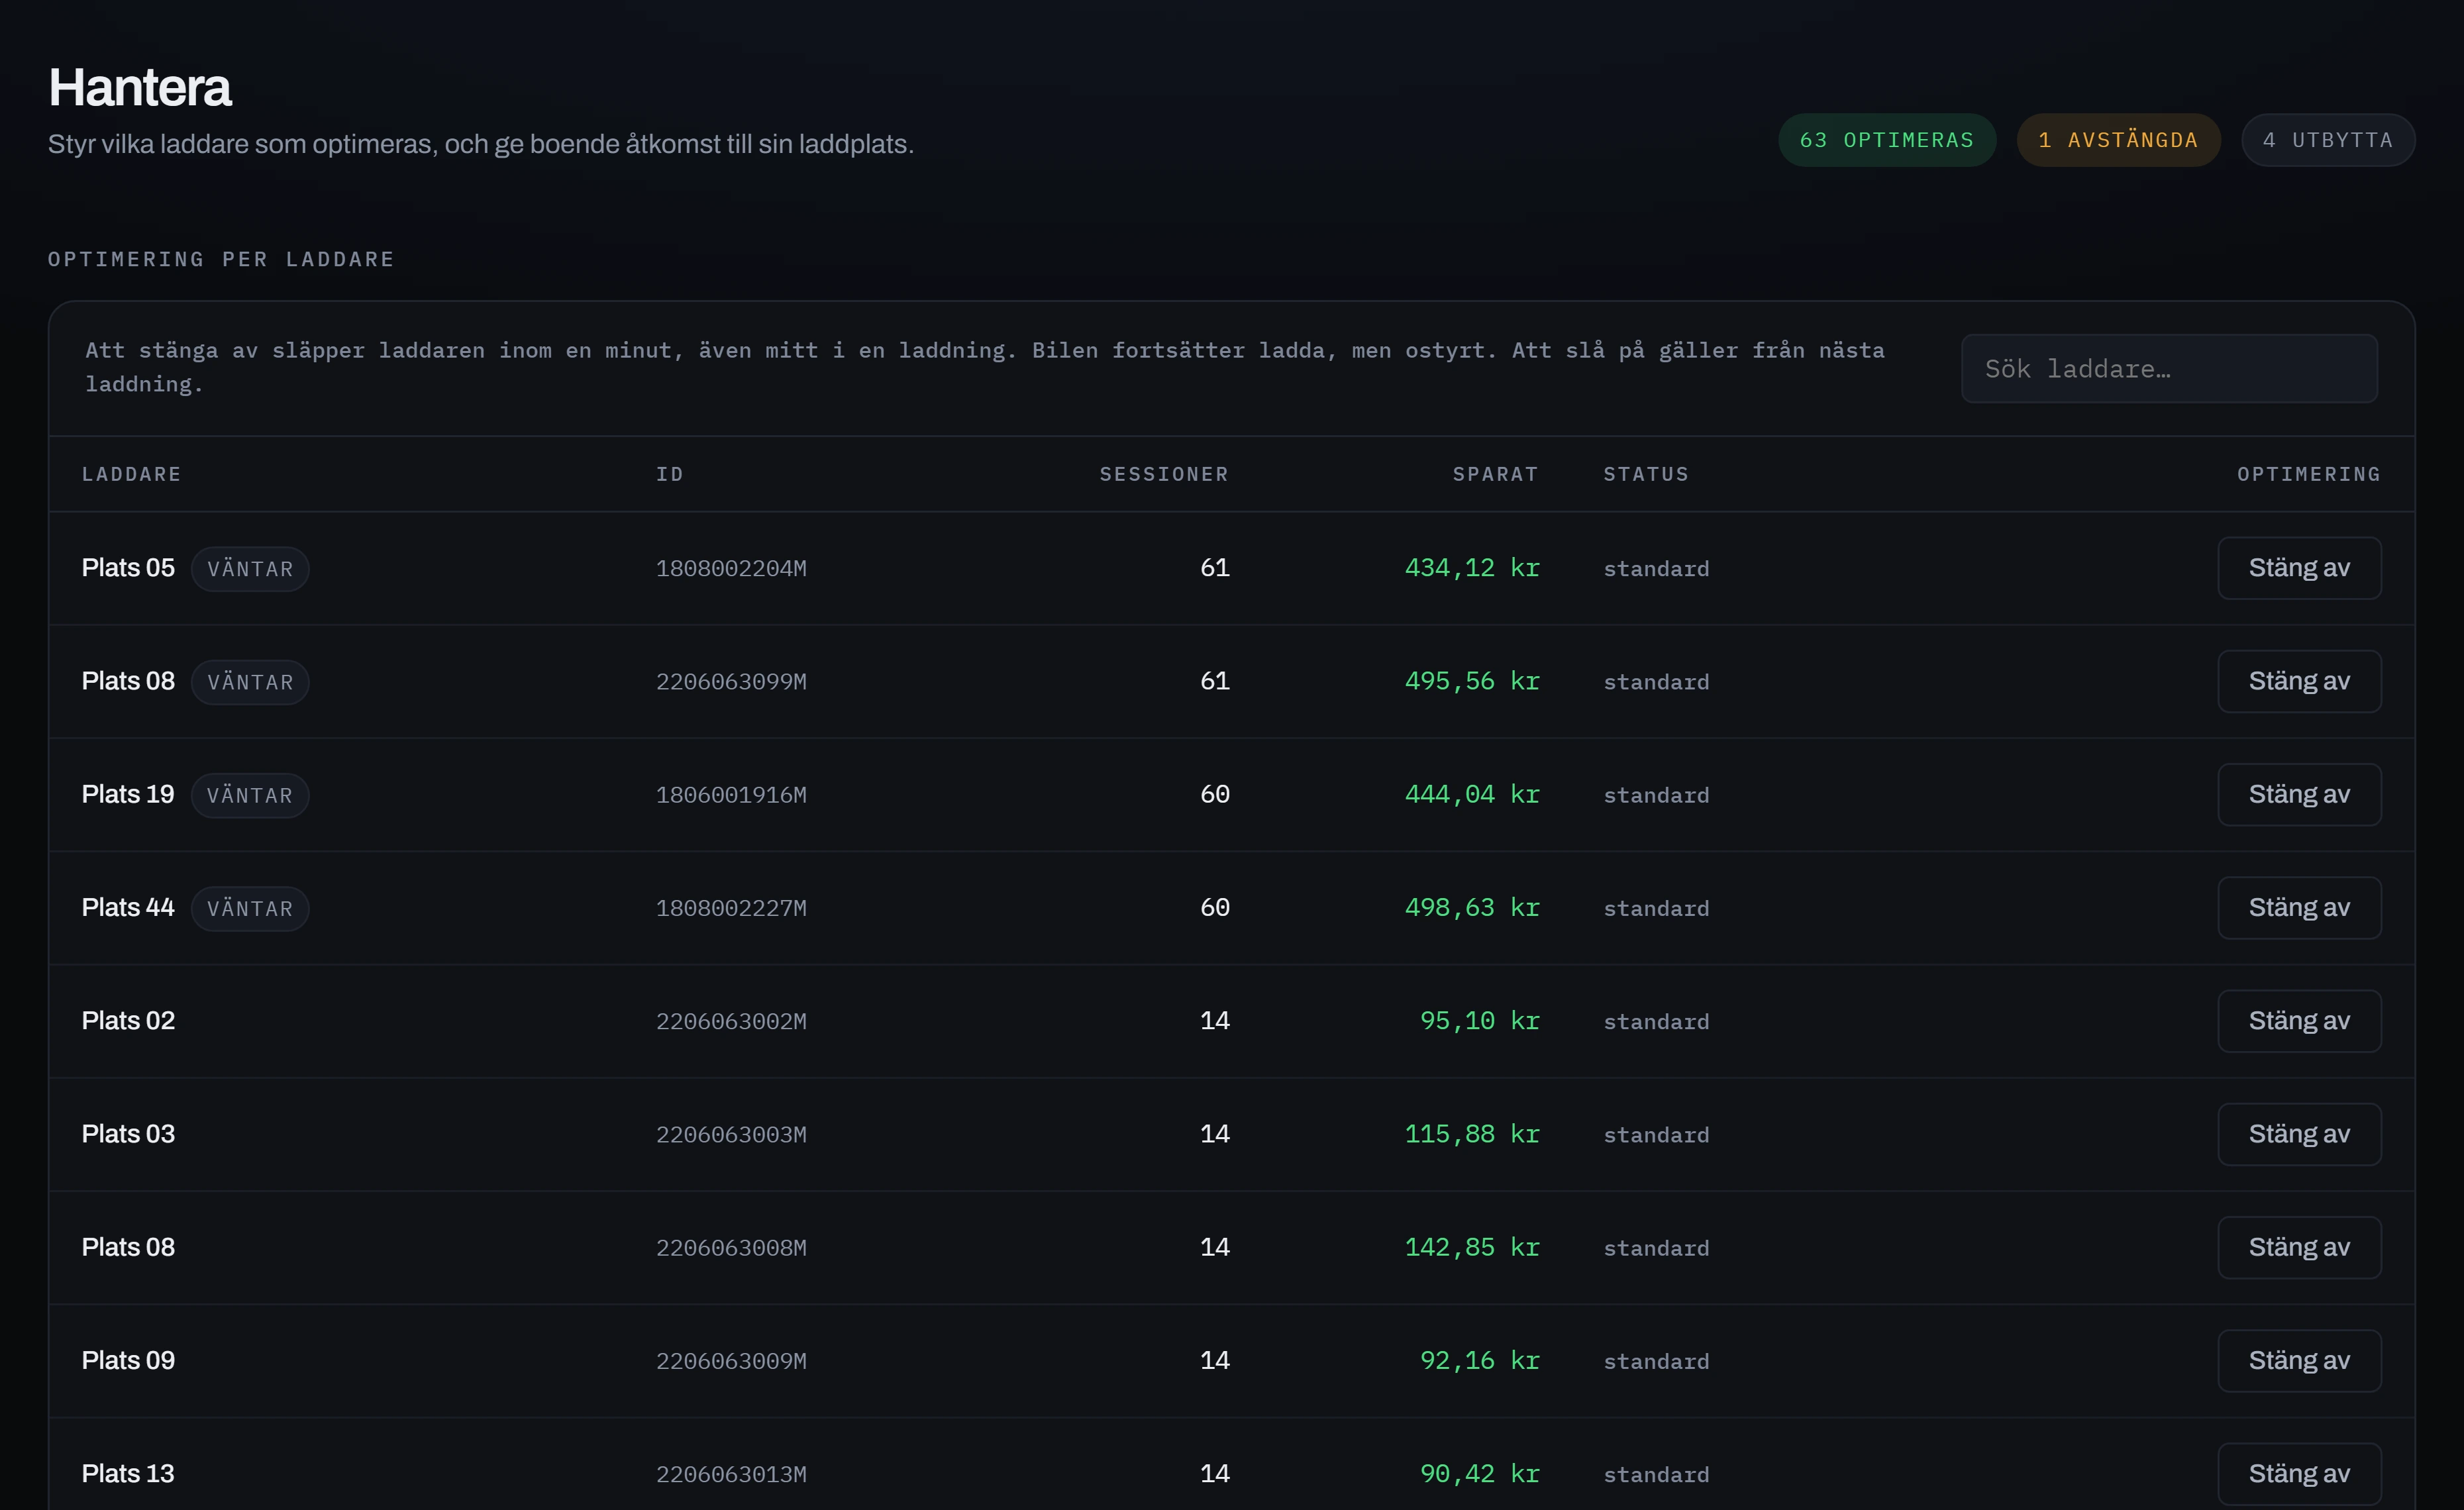
Task: Select charger ID 1808002227M
Action: [x=731, y=908]
